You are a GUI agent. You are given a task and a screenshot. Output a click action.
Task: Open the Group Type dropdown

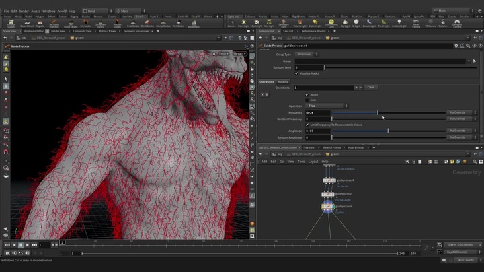tap(305, 54)
